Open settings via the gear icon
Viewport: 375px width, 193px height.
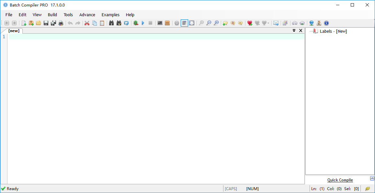pos(177,23)
